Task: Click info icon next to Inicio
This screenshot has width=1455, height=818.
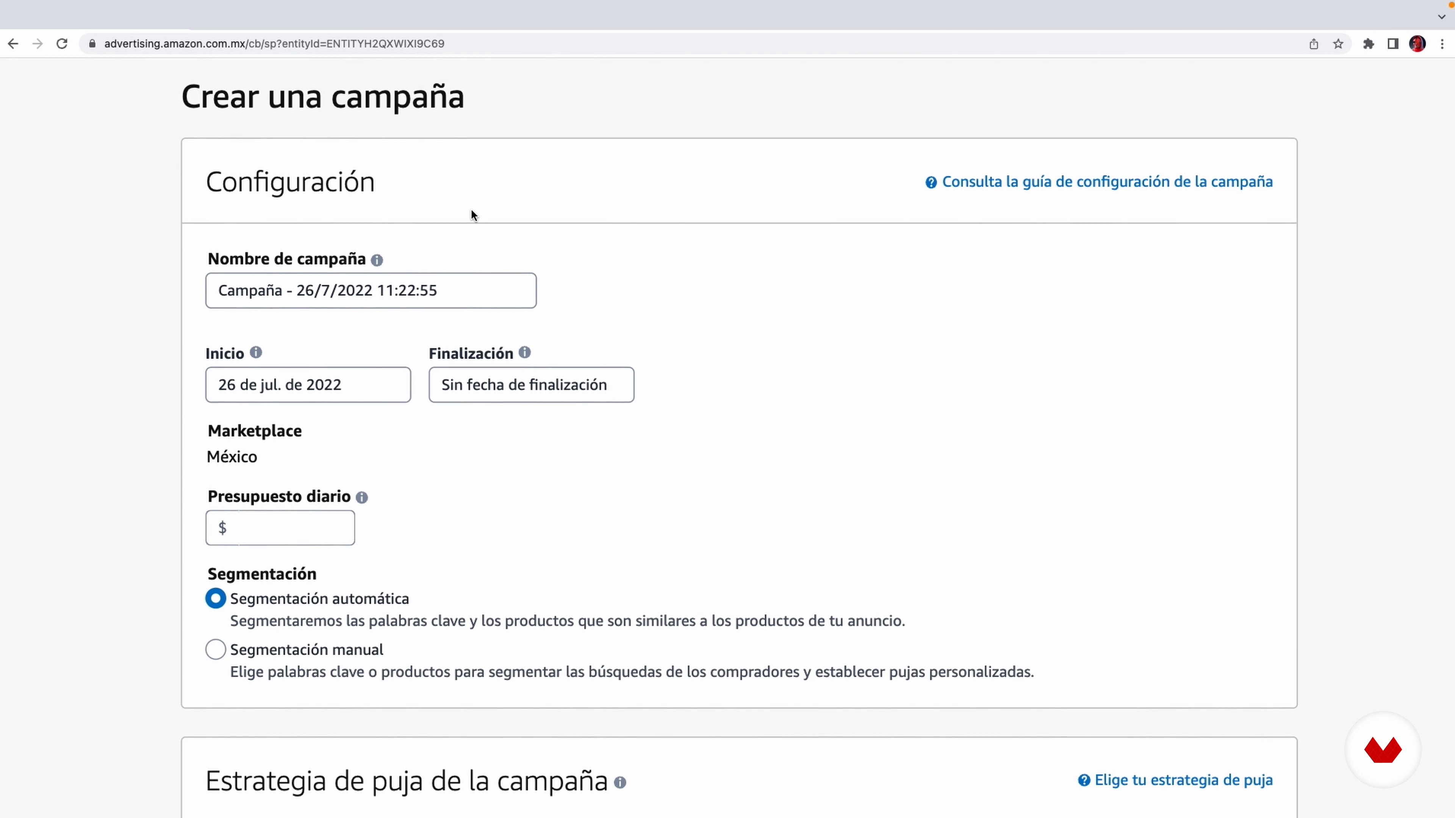Action: [256, 352]
